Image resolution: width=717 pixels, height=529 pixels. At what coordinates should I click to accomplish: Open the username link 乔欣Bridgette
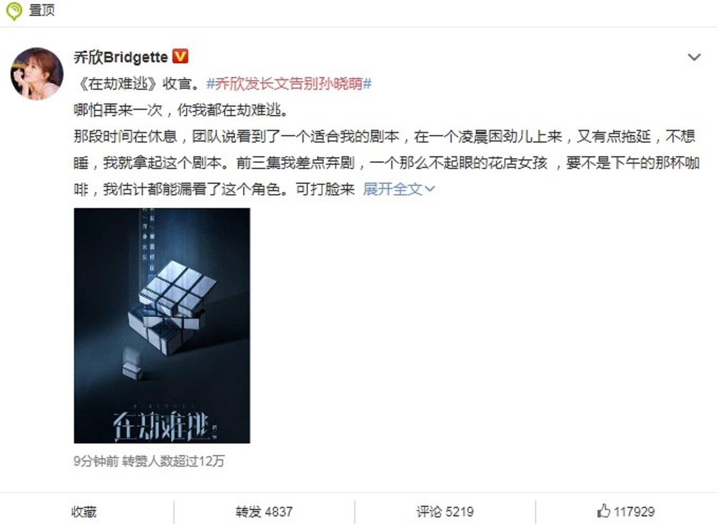coord(121,56)
